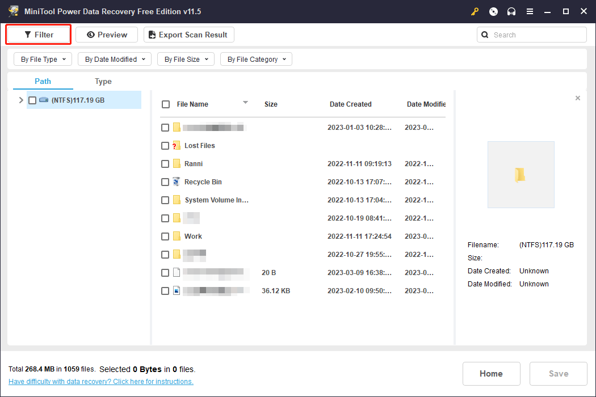
Task: Check the checkbox for folder dated 2022-10-27
Action: pyautogui.click(x=165, y=255)
